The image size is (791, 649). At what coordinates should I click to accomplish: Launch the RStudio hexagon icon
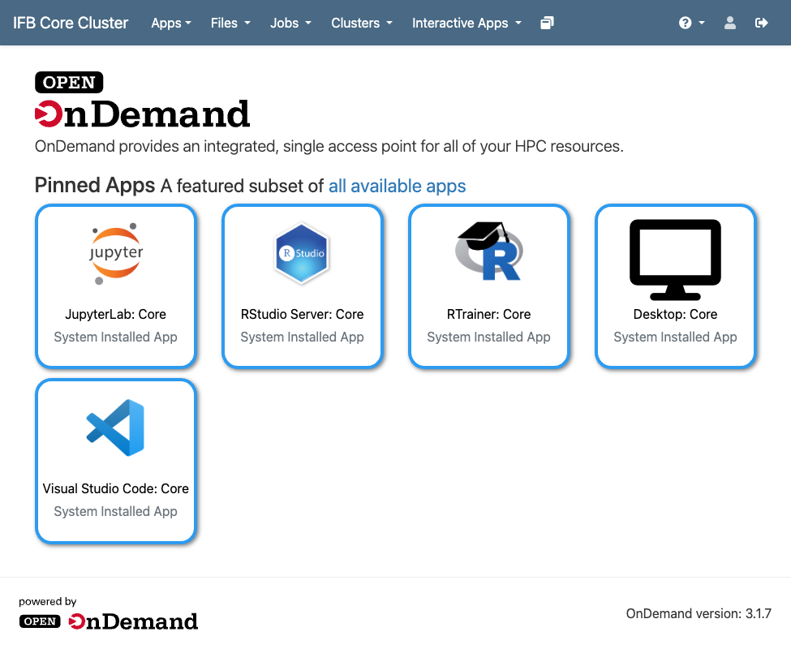click(x=302, y=253)
